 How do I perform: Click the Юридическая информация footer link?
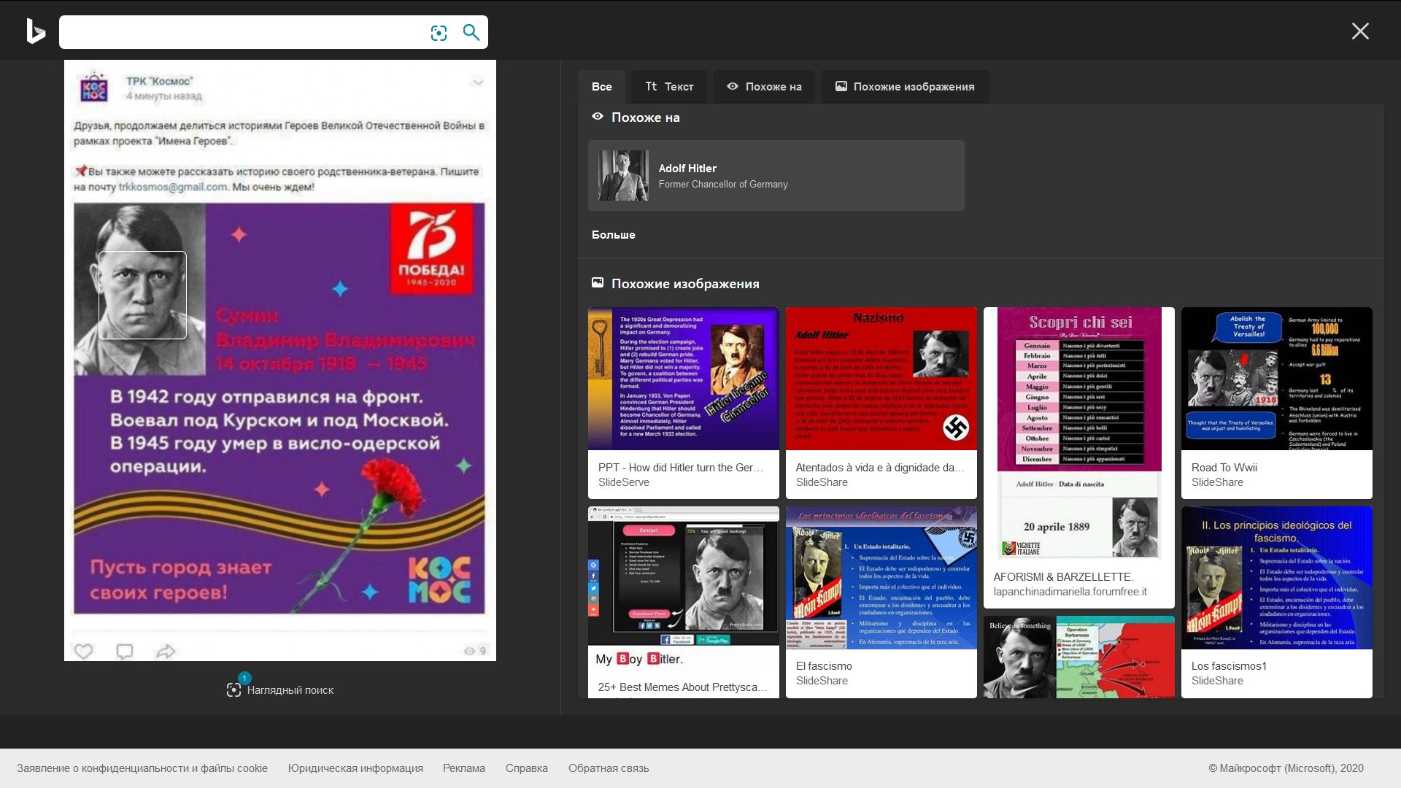tap(355, 768)
